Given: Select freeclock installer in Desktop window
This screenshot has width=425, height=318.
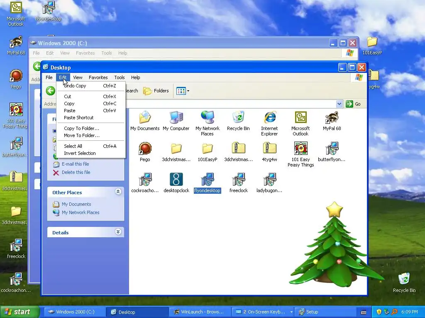Looking at the screenshot, I should pyautogui.click(x=238, y=183).
